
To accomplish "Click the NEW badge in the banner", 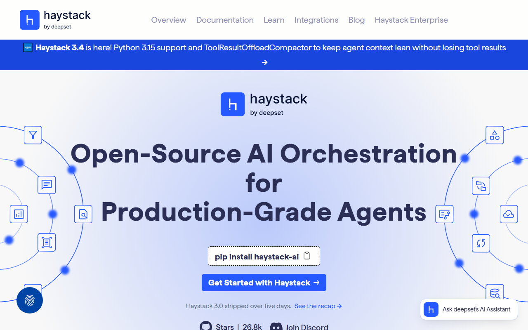I will click(28, 47).
